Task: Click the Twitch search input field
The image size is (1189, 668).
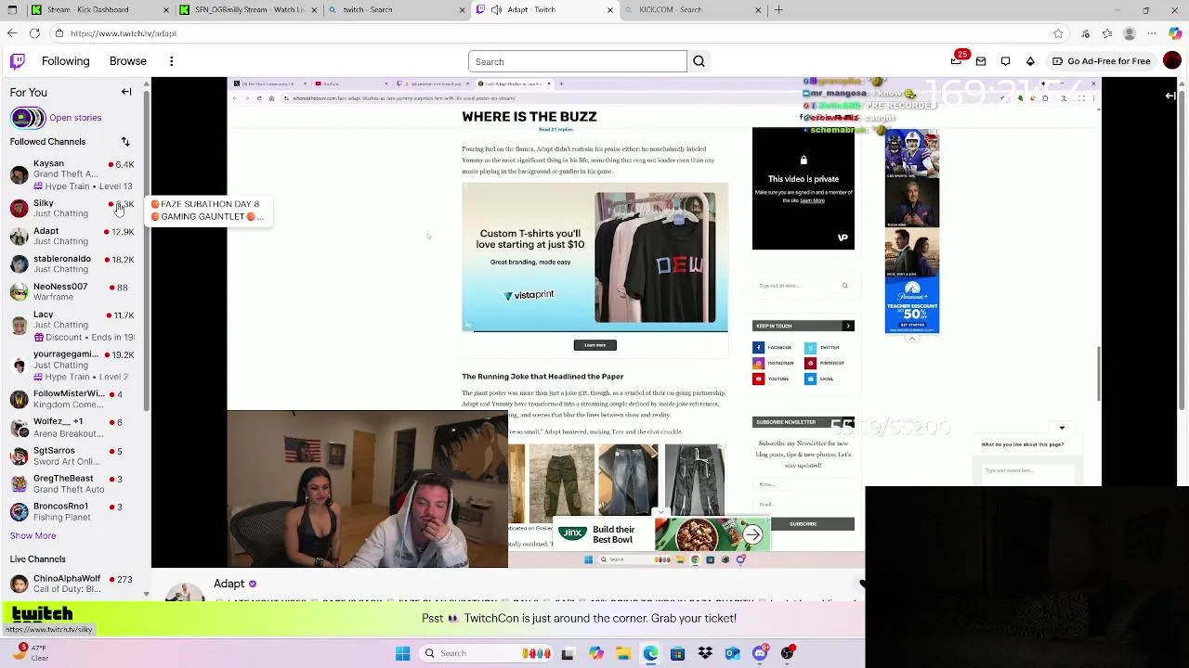Action: coord(577,61)
